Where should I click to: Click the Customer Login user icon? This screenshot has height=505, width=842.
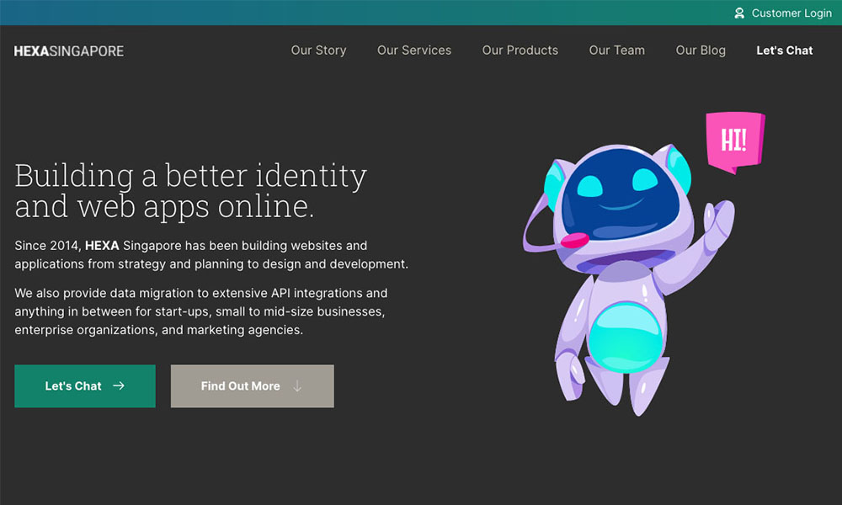point(739,13)
